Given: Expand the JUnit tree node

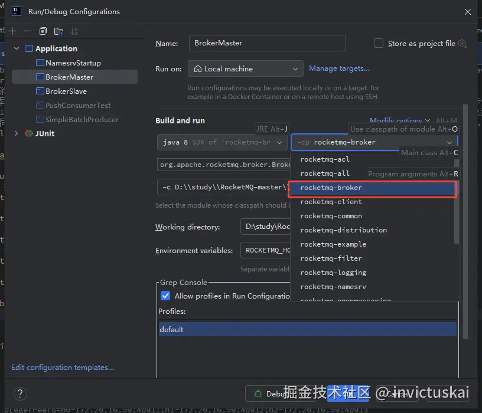Looking at the screenshot, I should [17, 133].
